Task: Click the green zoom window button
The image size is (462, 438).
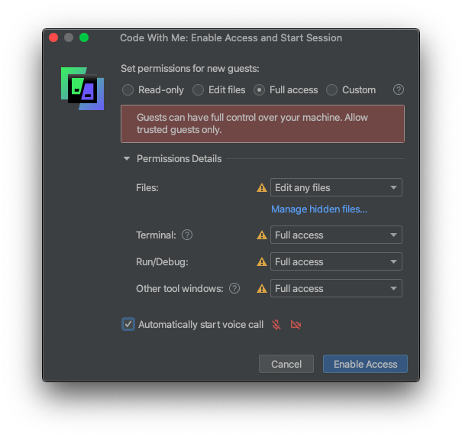Action: click(x=84, y=37)
